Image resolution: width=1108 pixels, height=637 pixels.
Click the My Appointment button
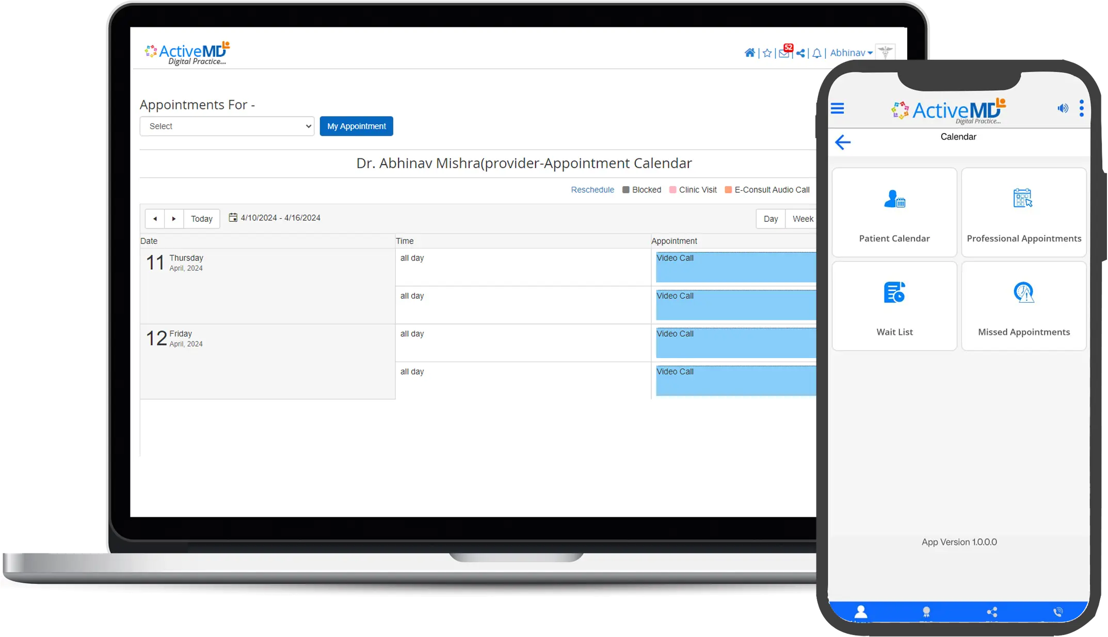point(357,126)
